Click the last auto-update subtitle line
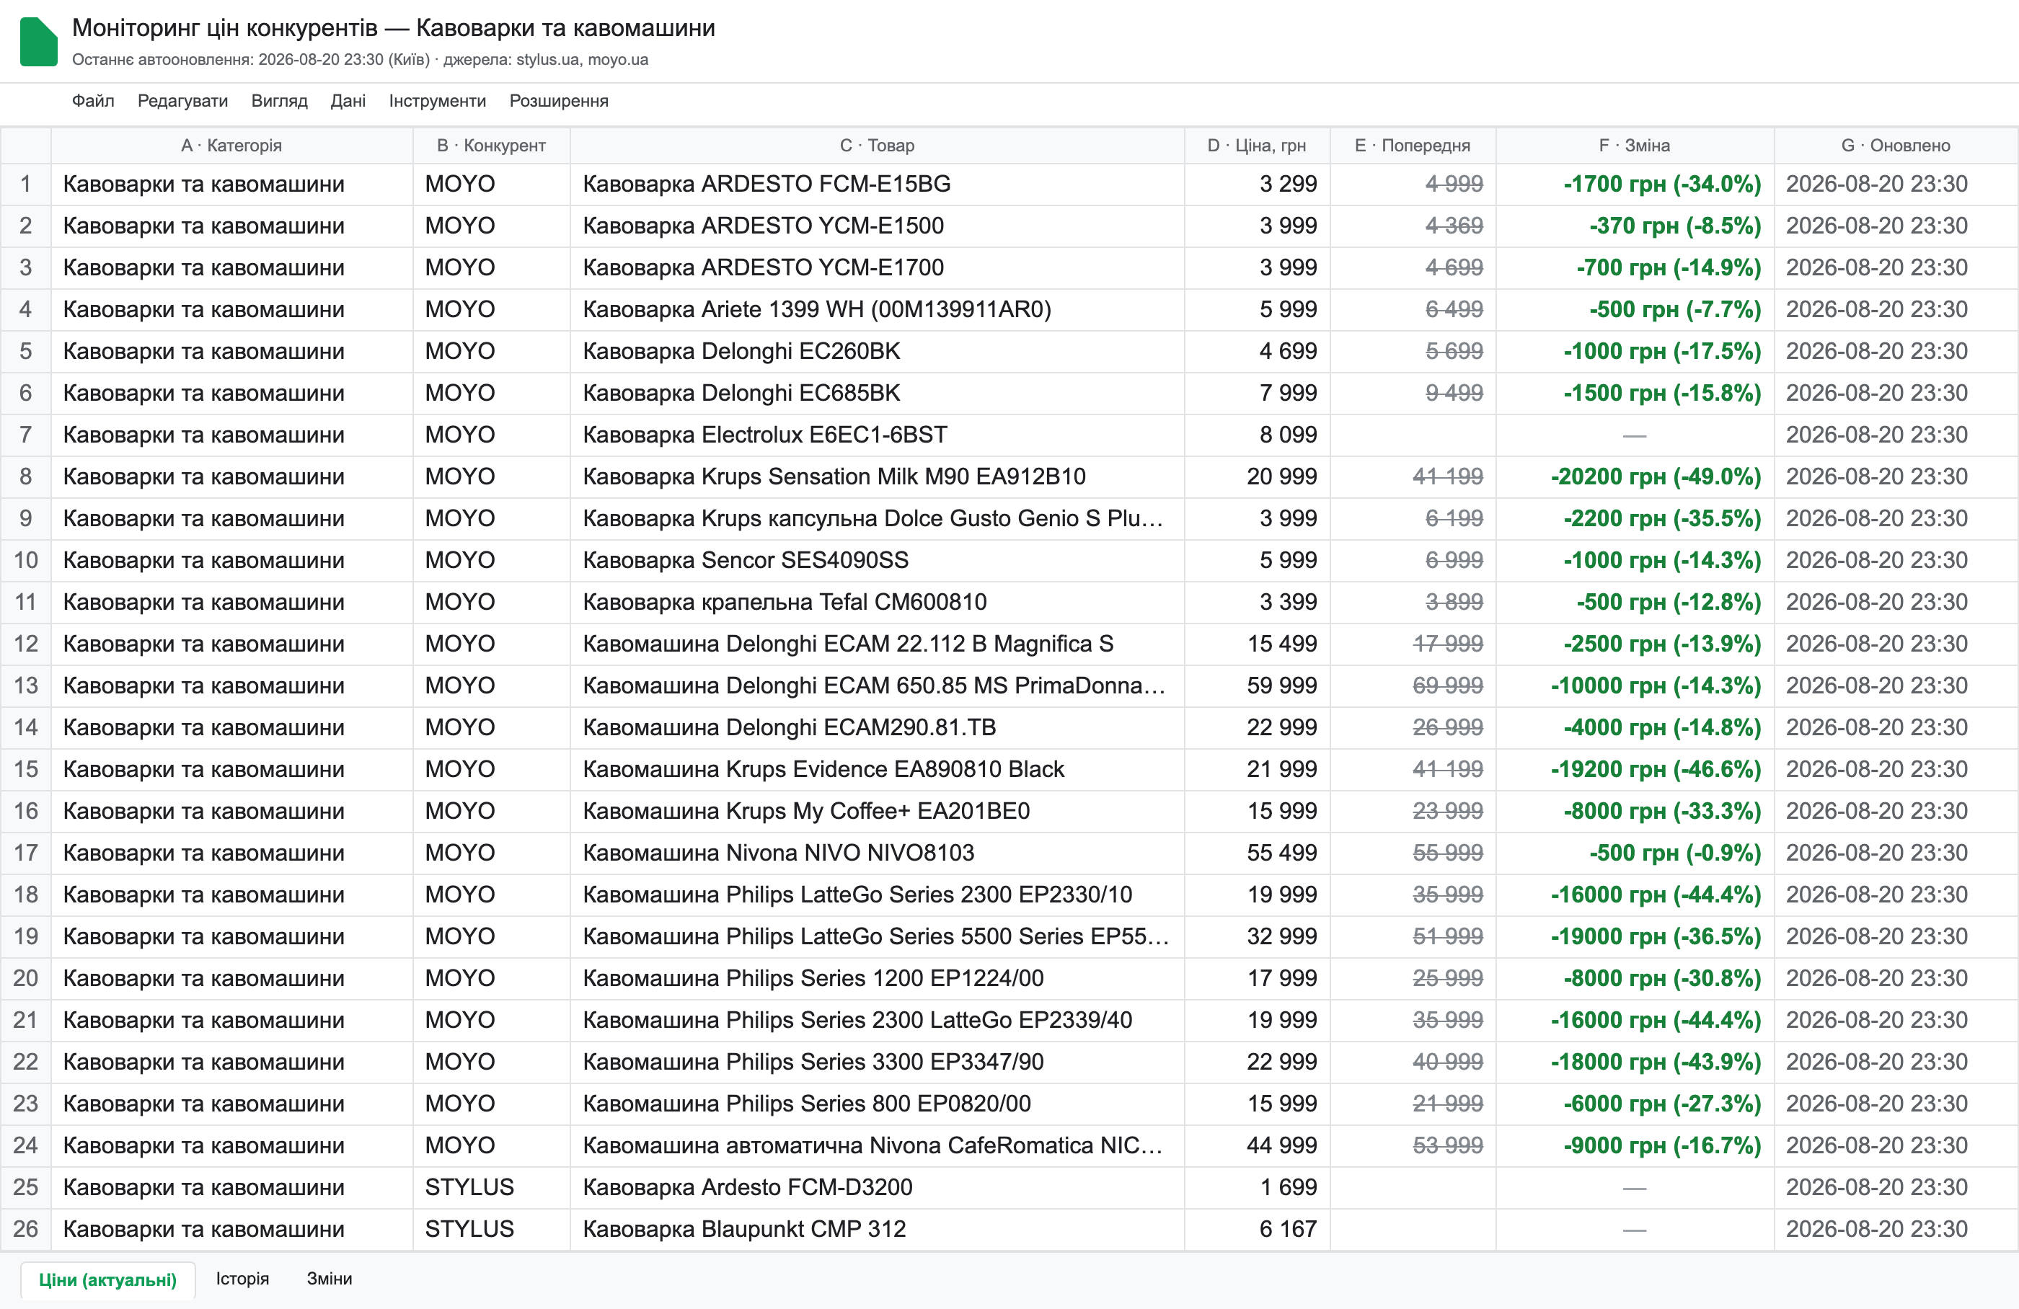This screenshot has height=1309, width=2019. click(360, 59)
